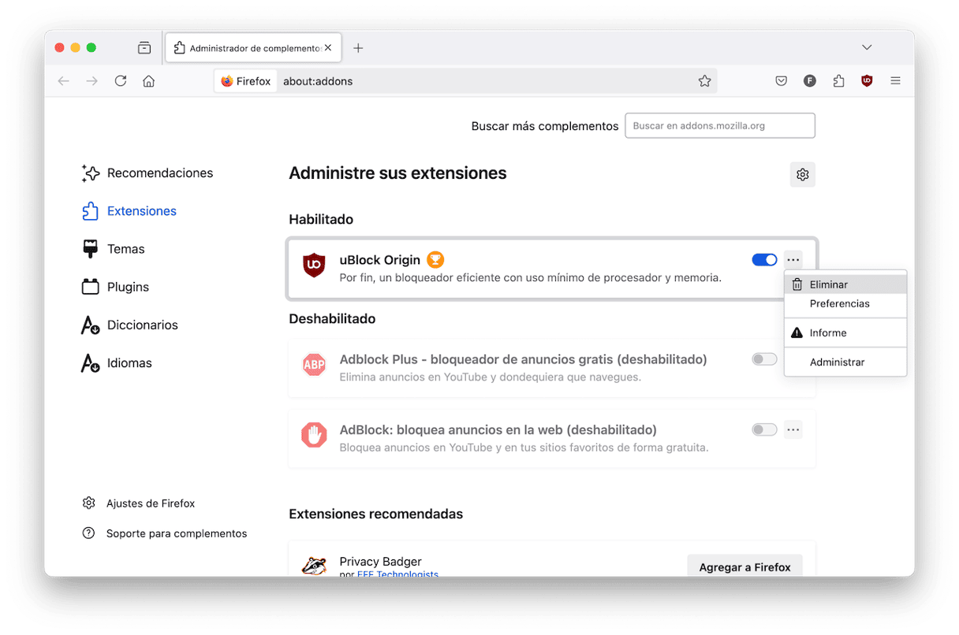Focus the Buscar en addons.mozilla.org search field
This screenshot has width=959, height=635.
coord(720,126)
